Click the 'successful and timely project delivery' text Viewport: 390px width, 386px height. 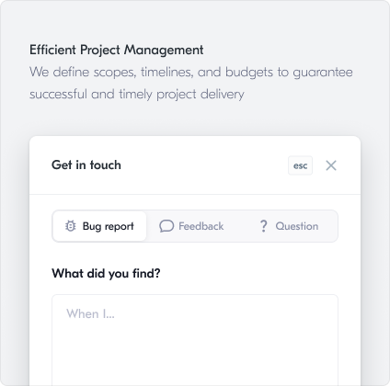pyautogui.click(x=137, y=94)
